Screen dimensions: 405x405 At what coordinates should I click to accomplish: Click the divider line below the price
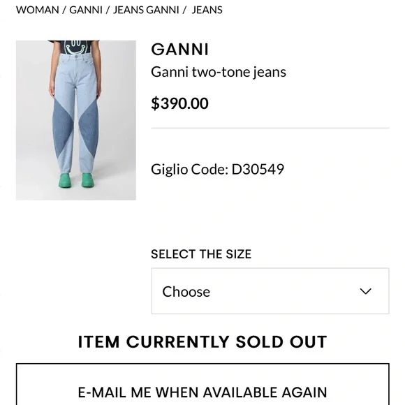[x=270, y=128]
